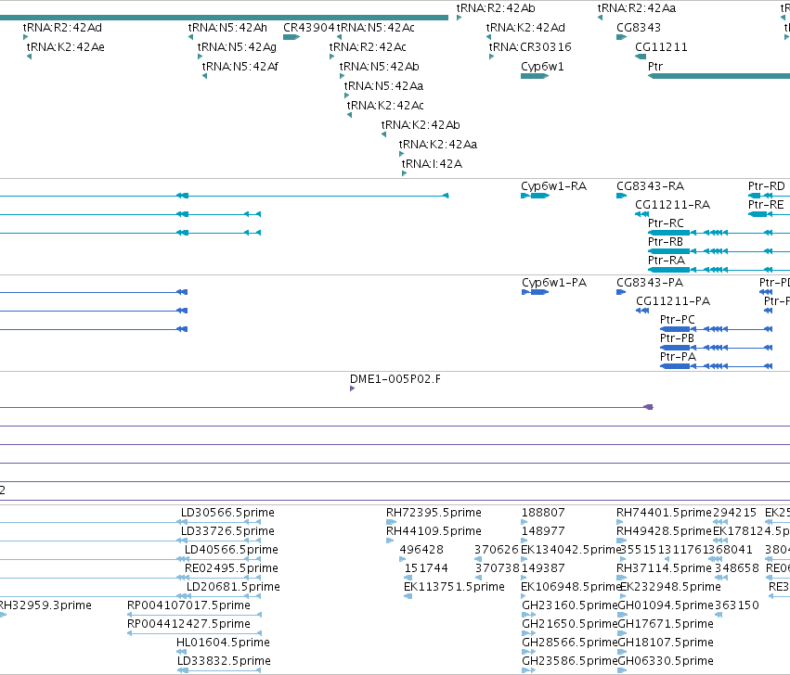This screenshot has width=790, height=675.
Task: Click the RH72395.5prime EST label
Action: click(434, 513)
